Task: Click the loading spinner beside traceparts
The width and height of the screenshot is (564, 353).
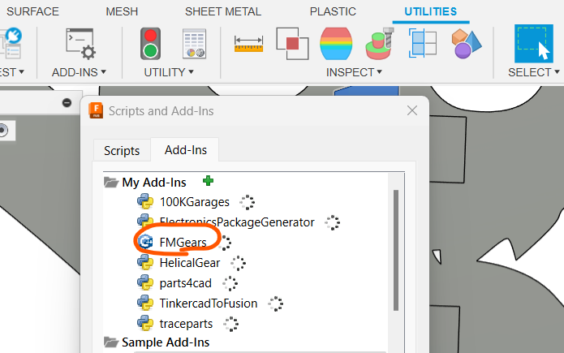Action: click(230, 324)
